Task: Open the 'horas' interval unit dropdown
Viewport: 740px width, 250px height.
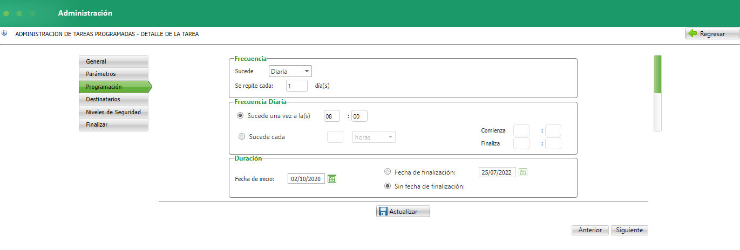Action: (374, 137)
